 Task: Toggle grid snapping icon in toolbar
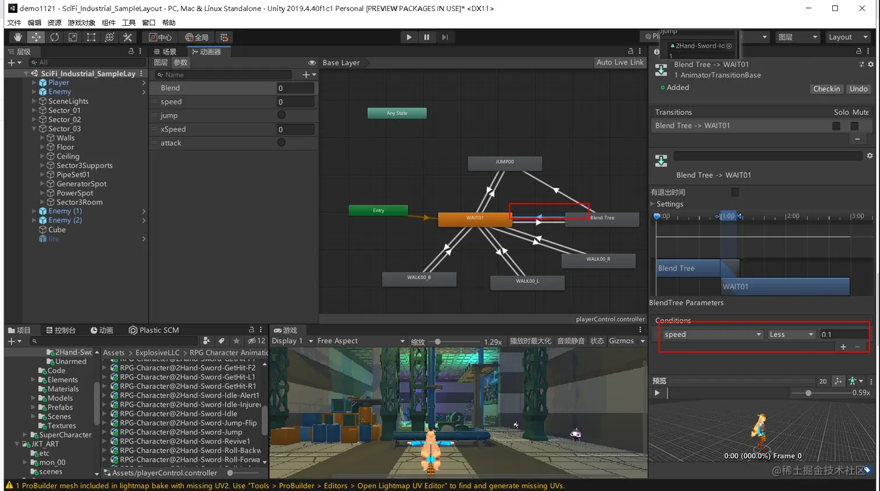coord(224,37)
